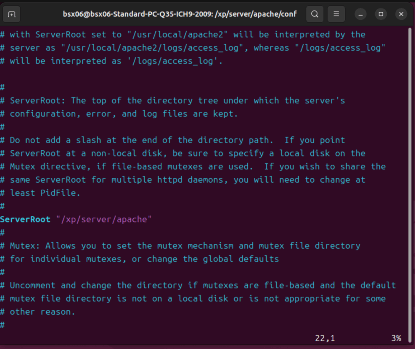Screen dimensions: 415x349
Task: Place cursor on the ServerRoot directive
Action: coord(25,219)
